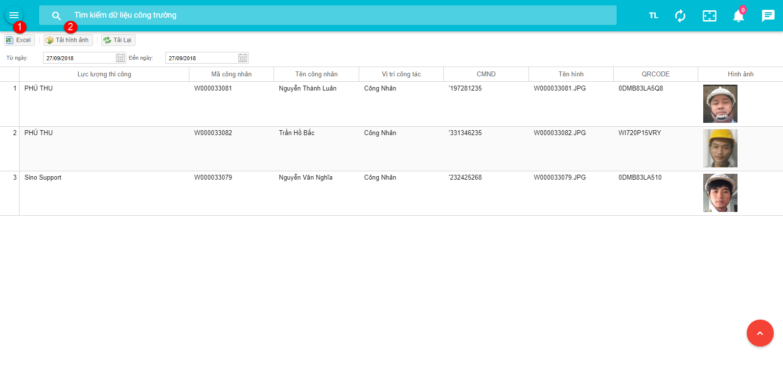Screen dimensions: 783x371
Task: Open Trần Hồ Bắc's photo thumbnail
Action: (720, 148)
